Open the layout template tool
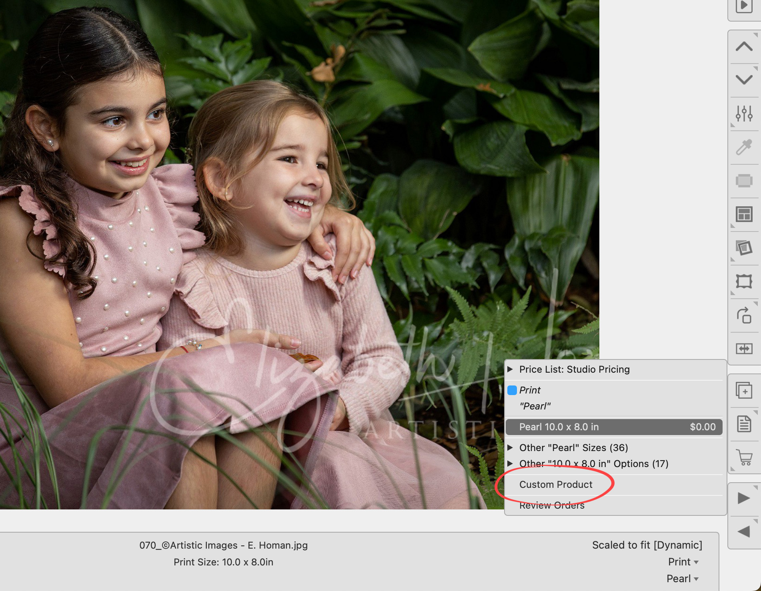This screenshot has width=761, height=591. [x=744, y=214]
